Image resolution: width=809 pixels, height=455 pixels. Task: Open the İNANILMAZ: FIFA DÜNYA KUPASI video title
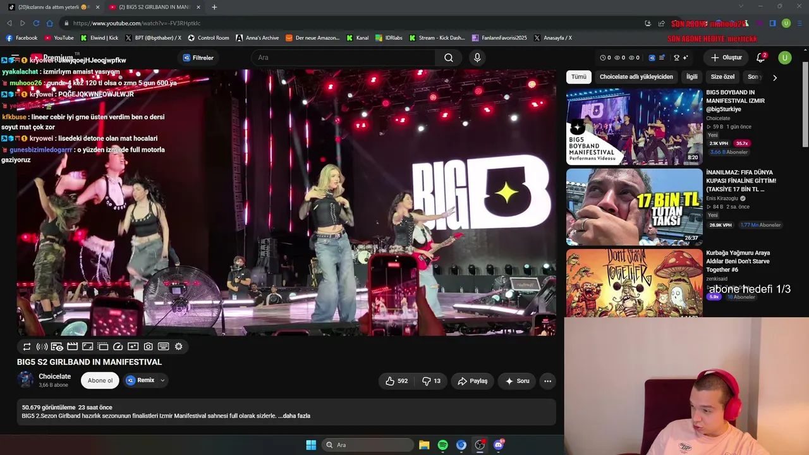pos(741,181)
